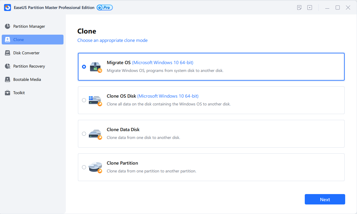Click the Partition Recovery sidebar icon
The width and height of the screenshot is (357, 214).
point(8,66)
